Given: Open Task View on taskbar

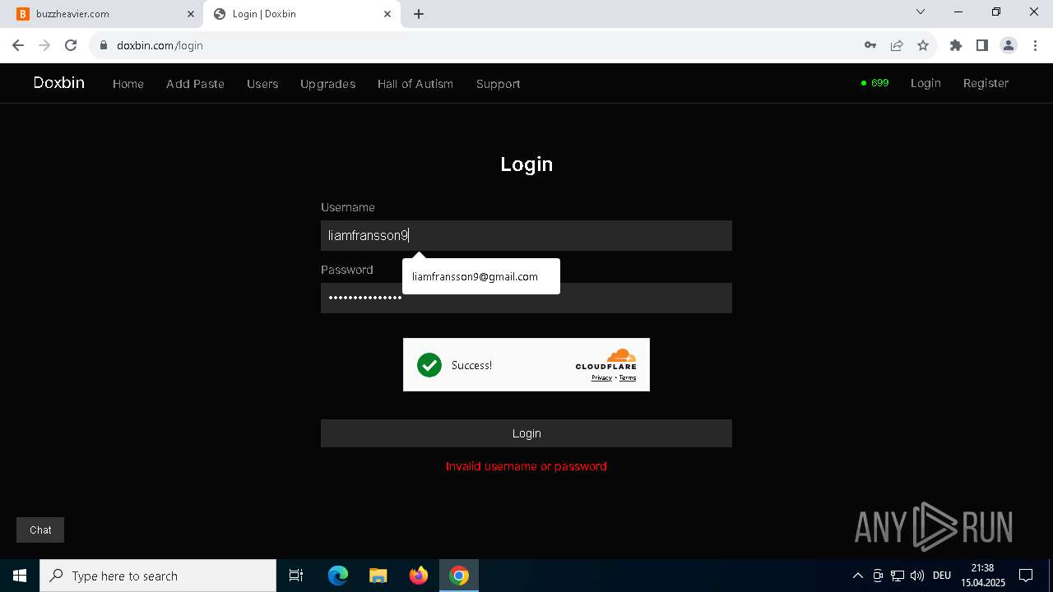Looking at the screenshot, I should click(296, 576).
